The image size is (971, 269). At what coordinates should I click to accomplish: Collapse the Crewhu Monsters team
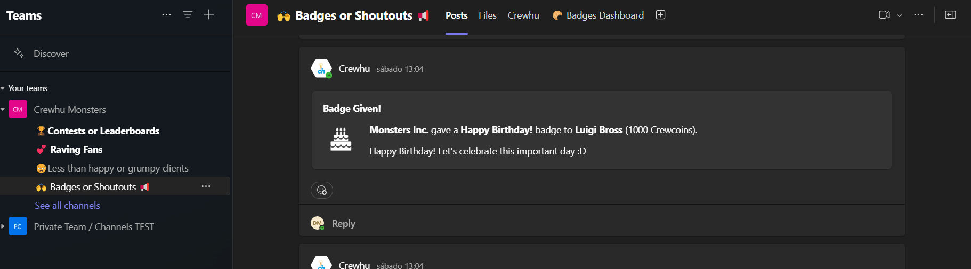point(3,109)
